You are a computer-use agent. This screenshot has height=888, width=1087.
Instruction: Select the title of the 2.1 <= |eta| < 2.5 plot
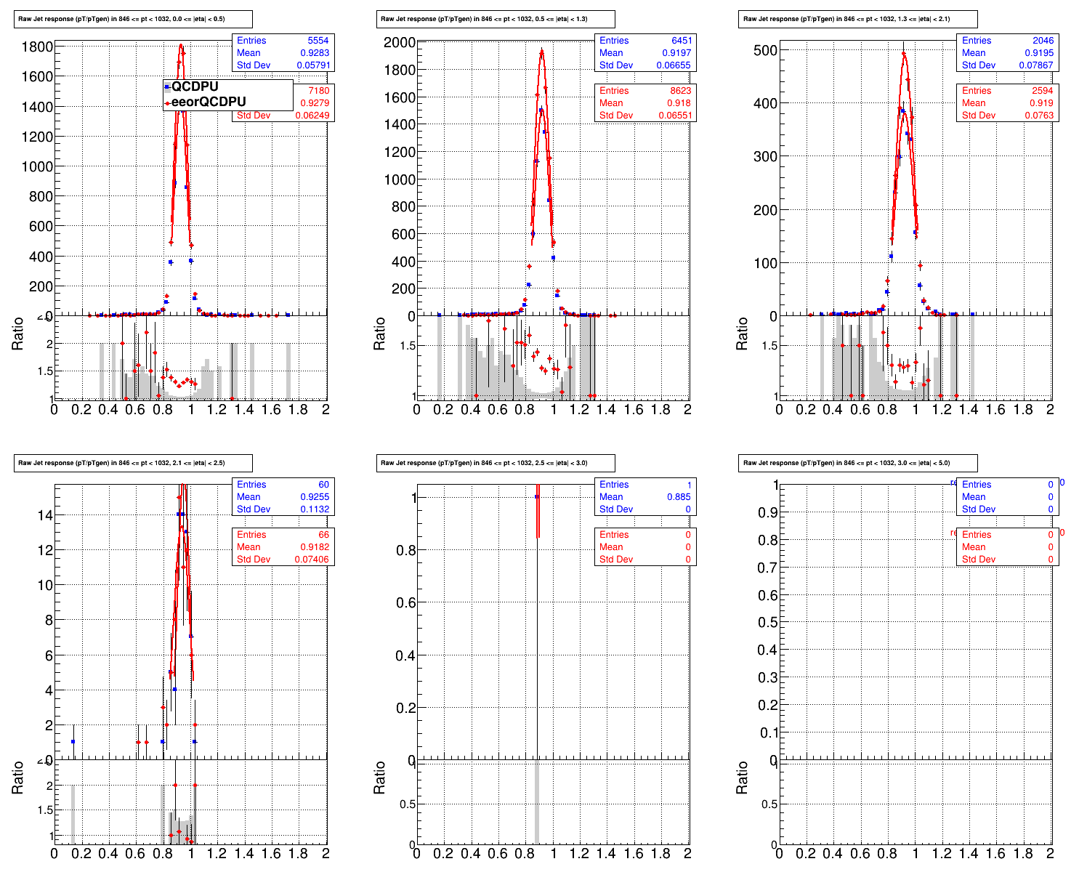point(133,463)
